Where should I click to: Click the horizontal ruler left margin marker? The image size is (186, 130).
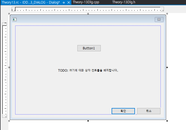14,9
